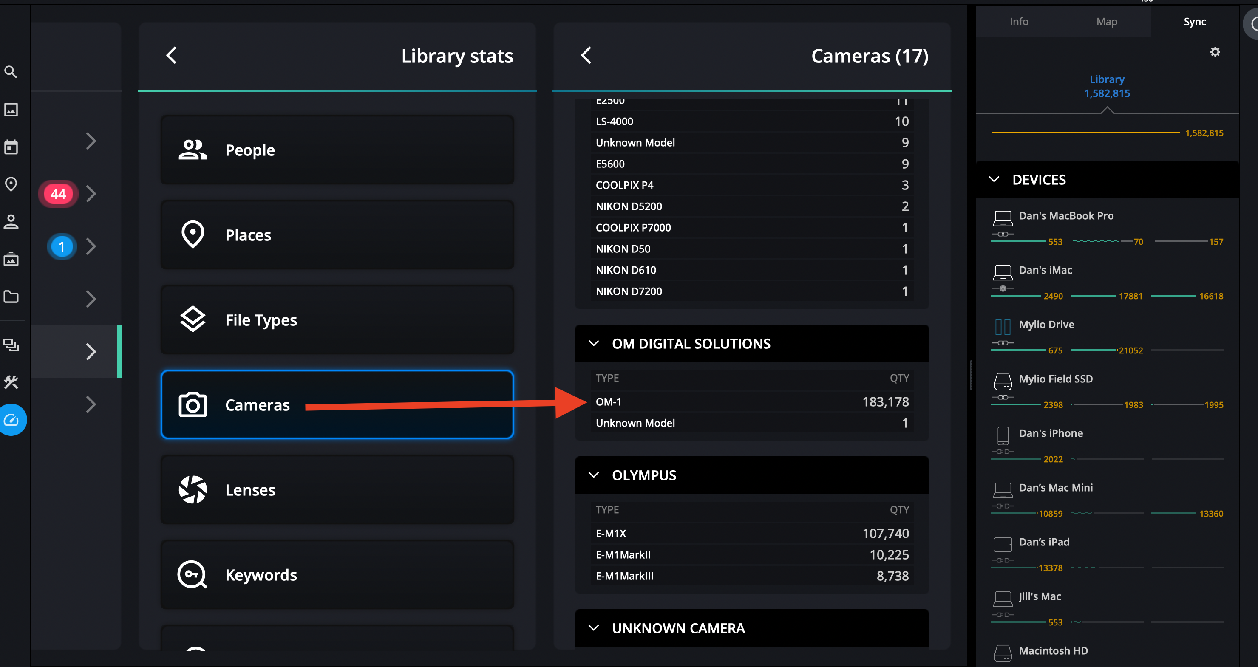This screenshot has width=1258, height=667.
Task: Collapse the UNKNOWN CAMERA section
Action: point(594,628)
